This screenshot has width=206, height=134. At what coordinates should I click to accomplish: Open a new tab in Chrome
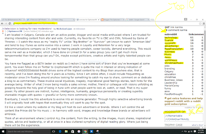coord(152,20)
